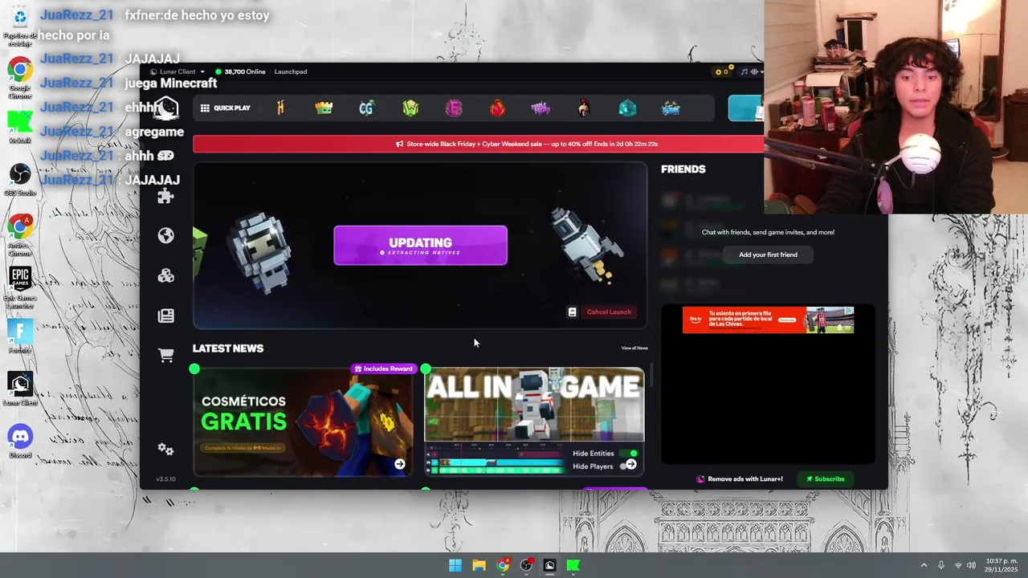The width and height of the screenshot is (1028, 578).
Task: Open taskbar clock showing 10:37 p. m.
Action: click(1001, 565)
